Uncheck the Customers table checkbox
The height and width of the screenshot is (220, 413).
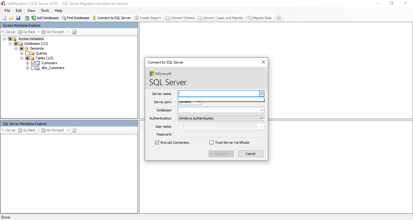33,63
